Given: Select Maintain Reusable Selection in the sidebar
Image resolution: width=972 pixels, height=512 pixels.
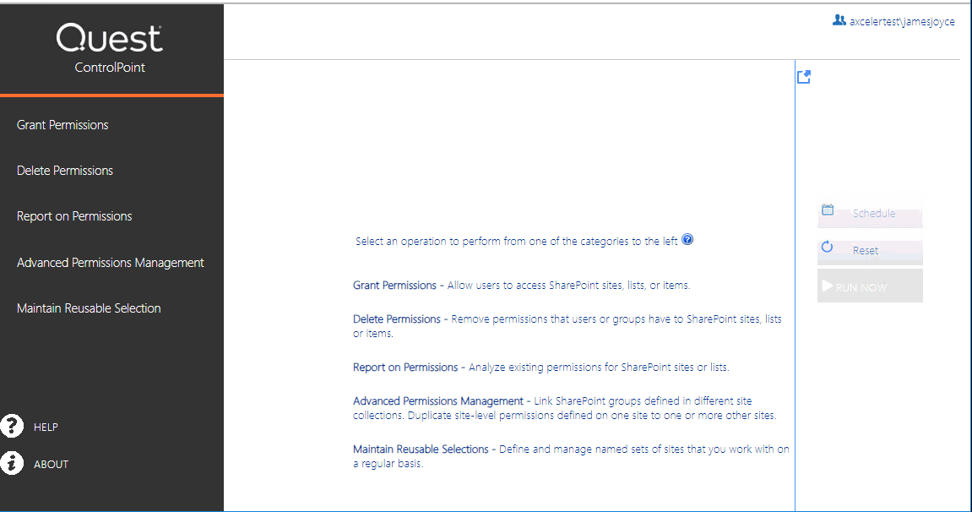Looking at the screenshot, I should tap(88, 308).
